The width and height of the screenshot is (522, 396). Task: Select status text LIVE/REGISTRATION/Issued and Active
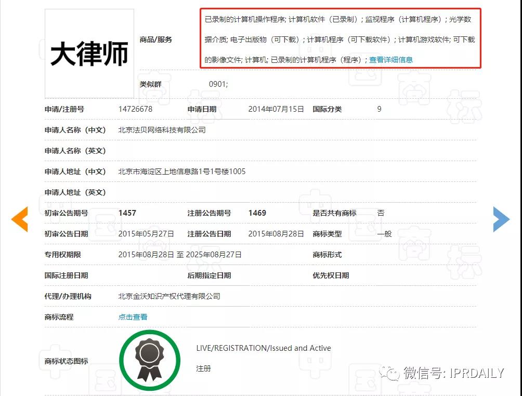click(264, 348)
